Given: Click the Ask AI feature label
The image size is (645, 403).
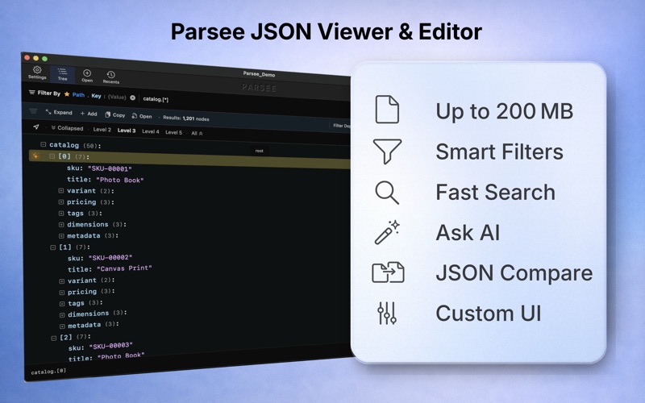Looking at the screenshot, I should [x=468, y=233].
